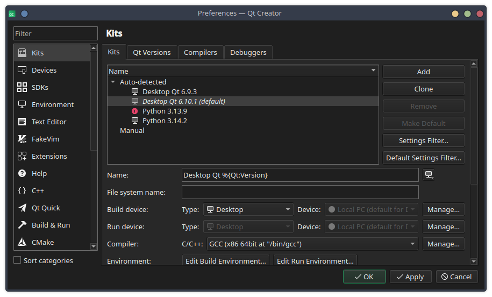
Task: Expand the C/C++ Compiler combo box
Action: pyautogui.click(x=312, y=244)
